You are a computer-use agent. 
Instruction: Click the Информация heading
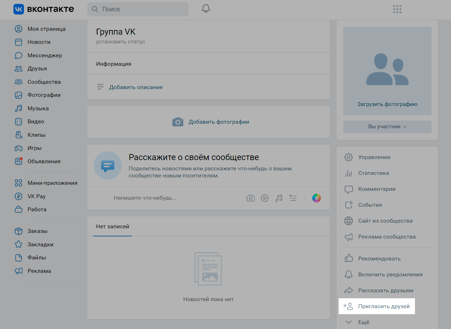[x=113, y=64]
